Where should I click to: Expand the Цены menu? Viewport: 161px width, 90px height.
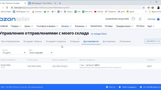(x=29, y=26)
